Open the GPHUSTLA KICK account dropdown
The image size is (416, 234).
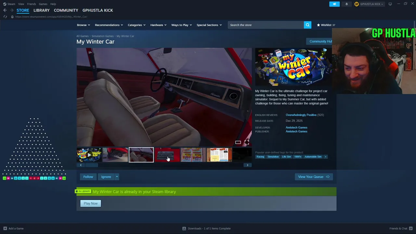click(x=371, y=4)
